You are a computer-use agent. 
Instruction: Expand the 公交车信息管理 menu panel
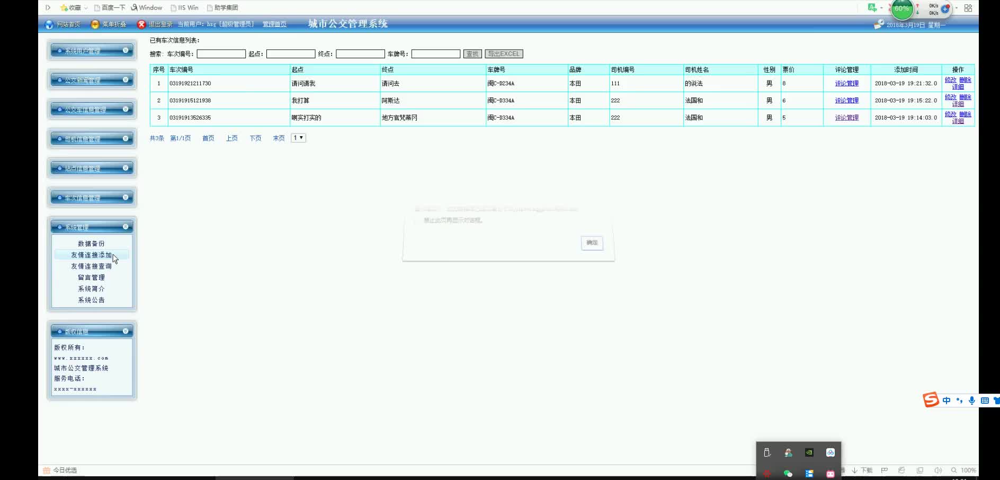tap(92, 109)
